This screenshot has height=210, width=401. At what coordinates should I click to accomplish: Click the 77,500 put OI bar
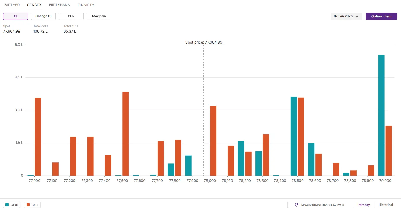point(126,134)
